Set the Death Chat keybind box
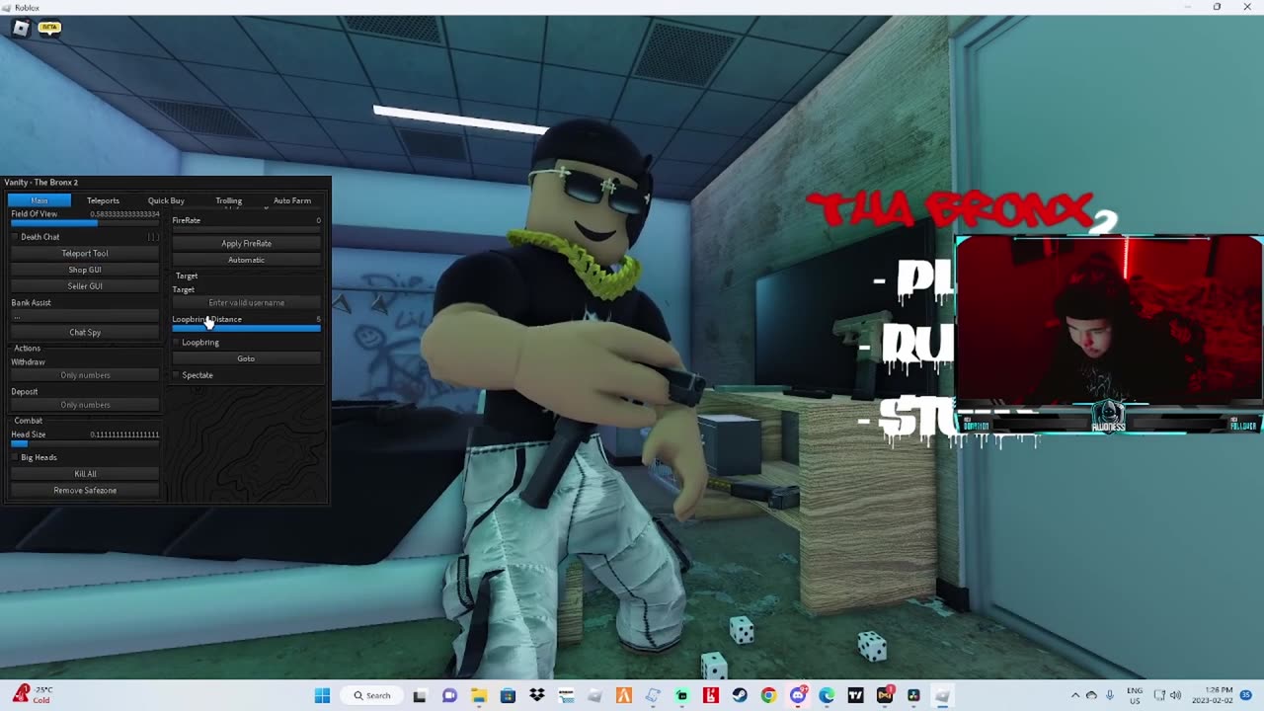Screen dimensions: 1264x711 pos(153,237)
